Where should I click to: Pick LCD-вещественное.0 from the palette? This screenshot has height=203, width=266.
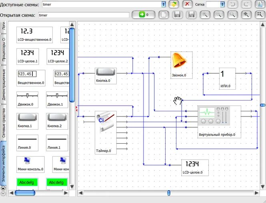34,35
